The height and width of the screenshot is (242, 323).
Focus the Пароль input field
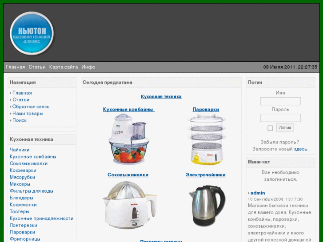click(280, 118)
